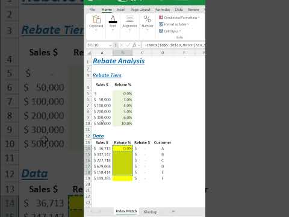289x217 pixels.
Task: Click the $ 100,000 tier cell
Action: [102, 105]
